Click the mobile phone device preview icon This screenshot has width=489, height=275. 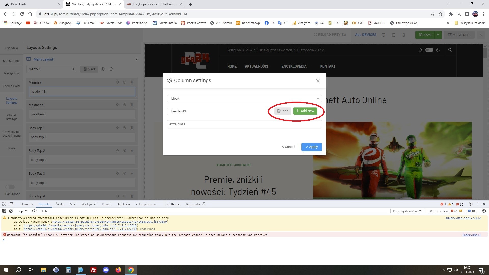404,35
